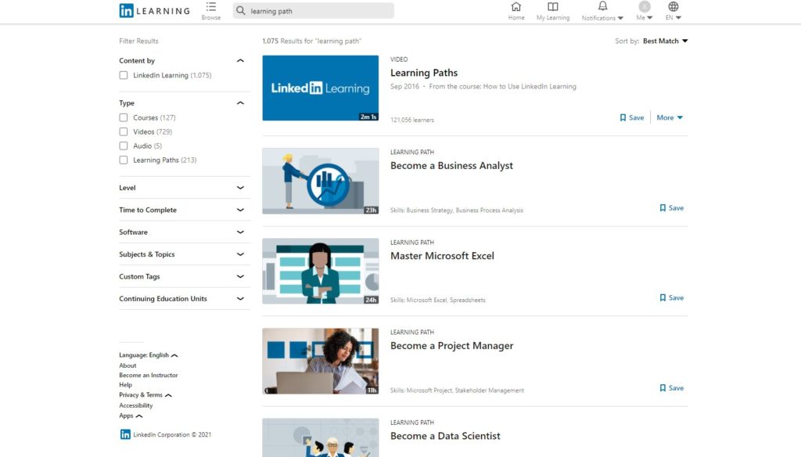Open Become a Data Scientist thumbnail
801x457 pixels.
tap(320, 437)
